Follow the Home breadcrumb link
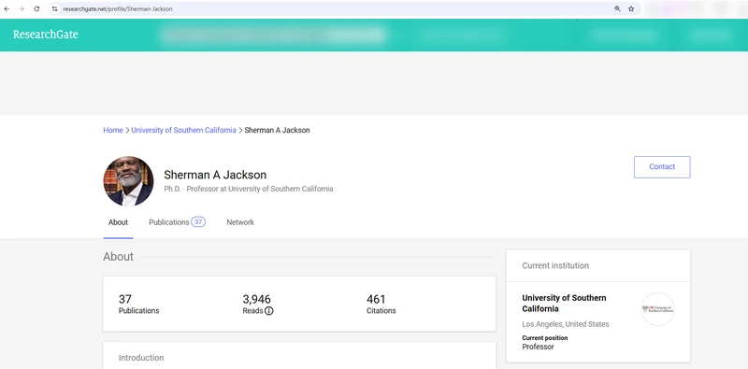 coord(113,130)
